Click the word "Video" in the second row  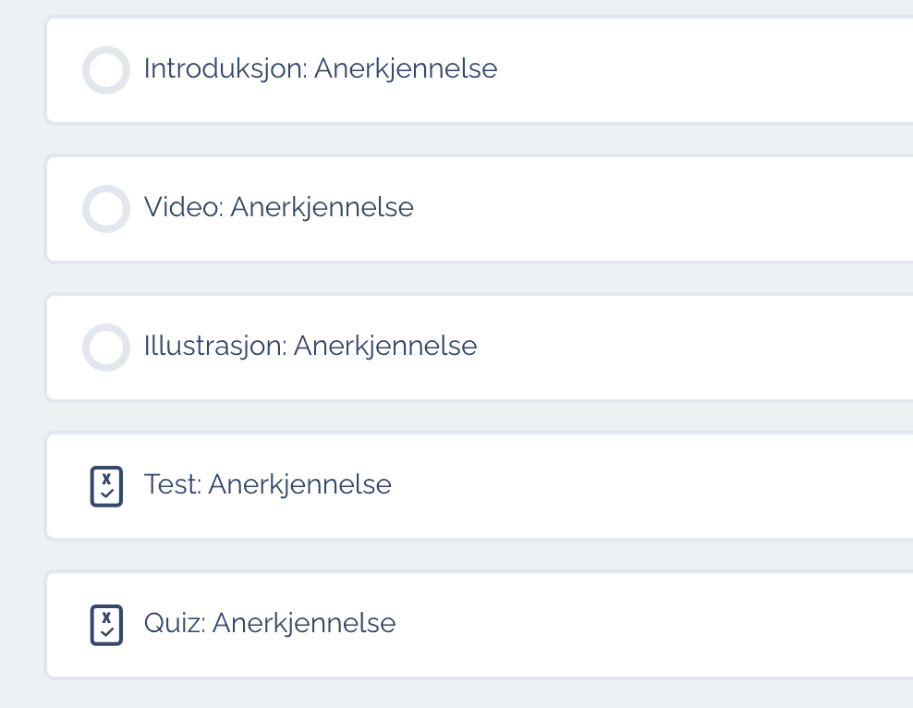tap(182, 208)
